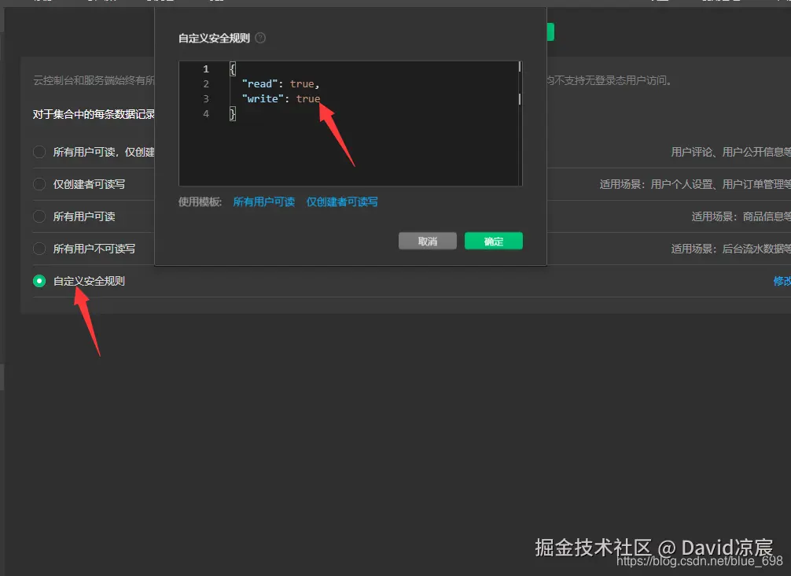
Task: Select the 自定义安全规则 radio option
Action: click(x=39, y=280)
